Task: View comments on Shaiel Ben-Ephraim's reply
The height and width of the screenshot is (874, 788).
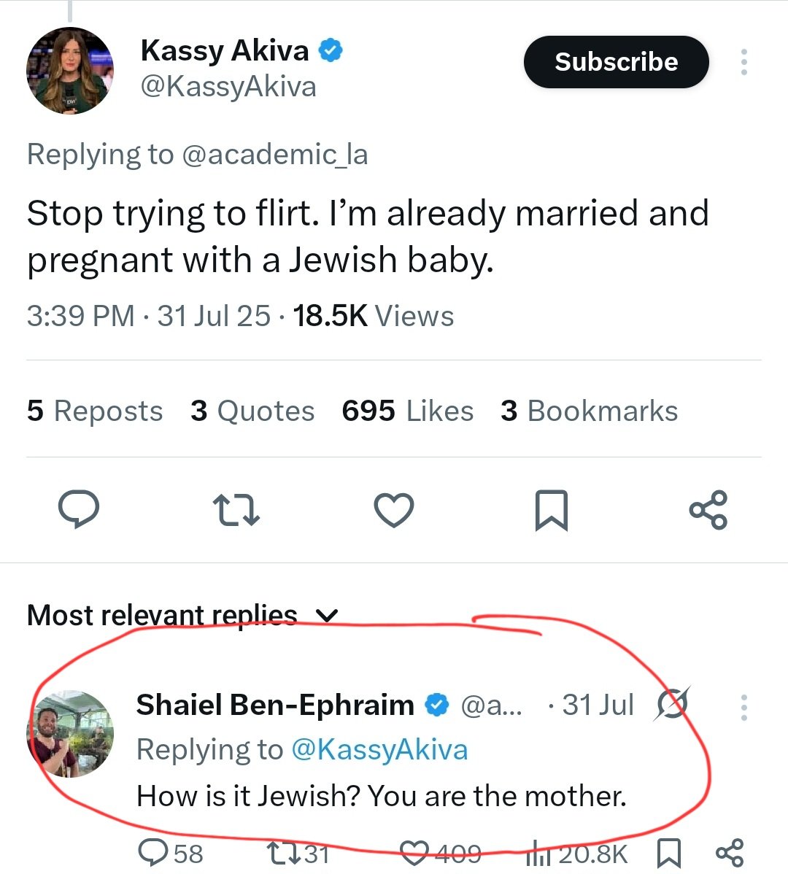Action: [x=153, y=852]
